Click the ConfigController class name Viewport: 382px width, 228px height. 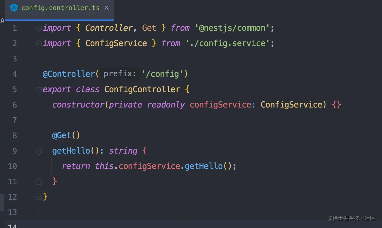click(142, 89)
